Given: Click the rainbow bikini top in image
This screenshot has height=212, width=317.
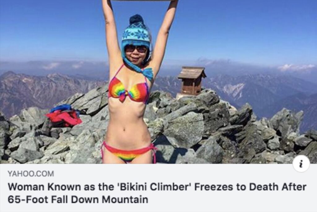Looking at the screenshot, I should point(129,89).
